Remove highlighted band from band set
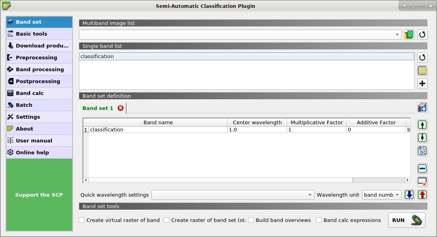This screenshot has height=237, width=437. pos(422,169)
